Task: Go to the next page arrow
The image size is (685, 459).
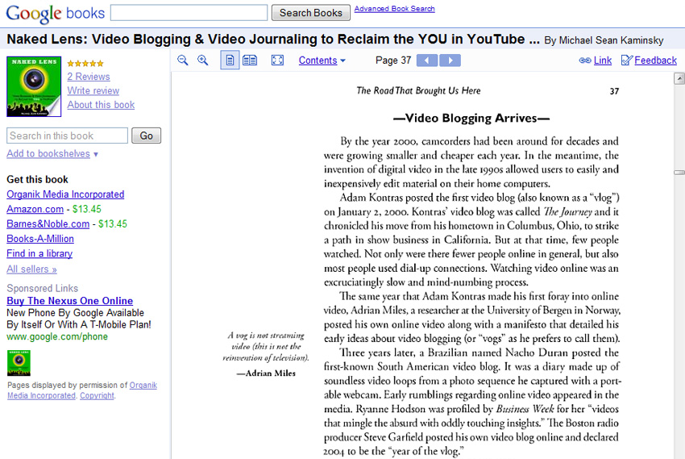Action: point(450,61)
